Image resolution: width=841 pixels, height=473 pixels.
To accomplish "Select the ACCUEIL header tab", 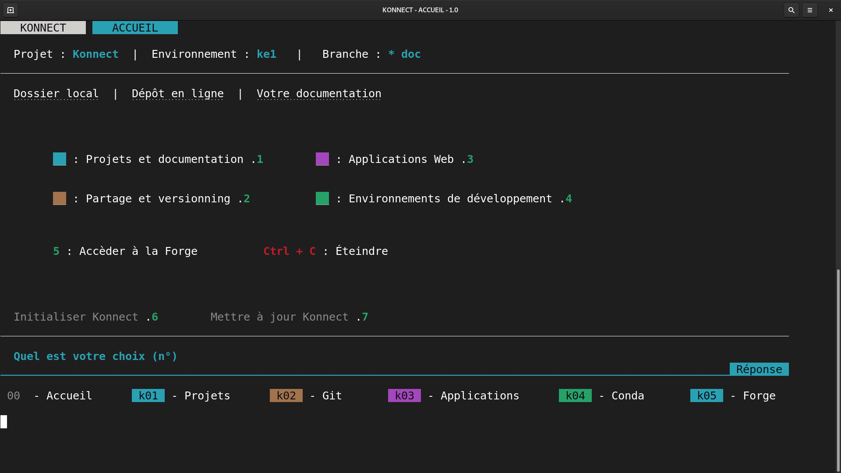I will [135, 28].
